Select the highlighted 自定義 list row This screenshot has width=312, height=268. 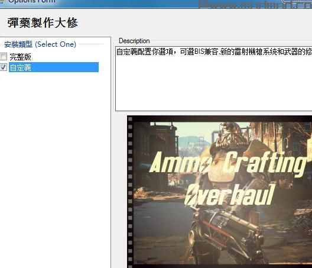54,67
